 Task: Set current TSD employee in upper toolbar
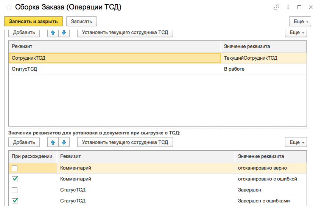point(125,32)
